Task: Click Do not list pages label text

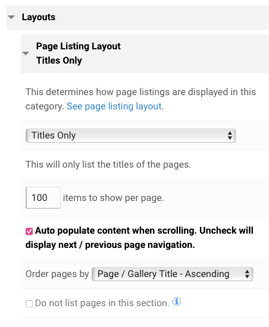Action: [x=102, y=303]
